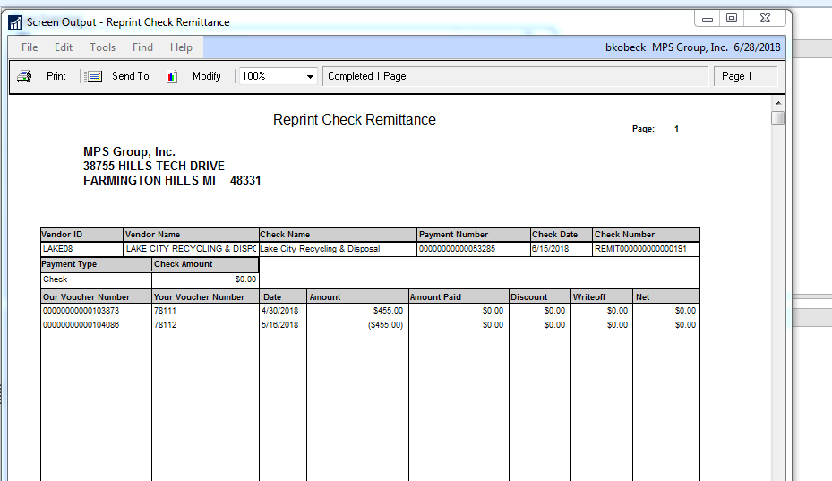Click check name Lake City Recycling & Disposal
832x481 pixels.
(x=320, y=248)
